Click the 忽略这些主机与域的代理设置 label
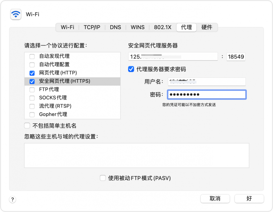Viewport: 273px width, 212px height. (x=61, y=136)
